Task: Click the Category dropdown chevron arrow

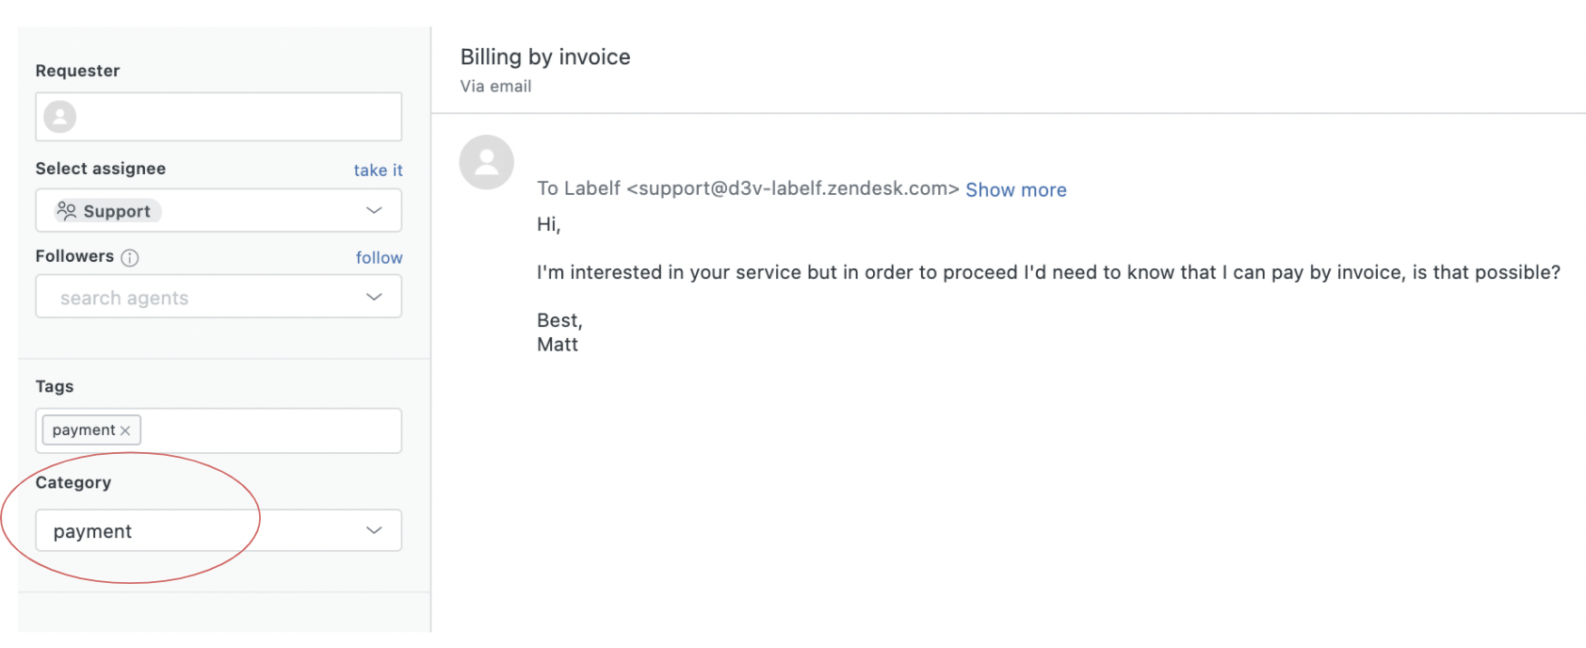Action: point(374,530)
